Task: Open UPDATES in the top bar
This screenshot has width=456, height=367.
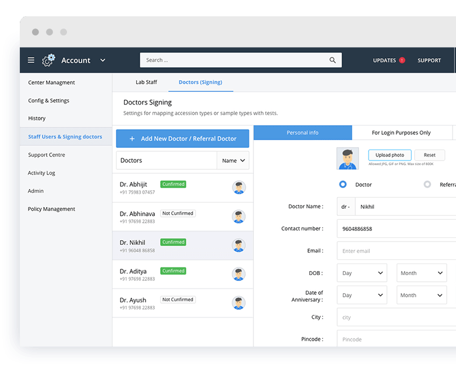Action: click(384, 60)
